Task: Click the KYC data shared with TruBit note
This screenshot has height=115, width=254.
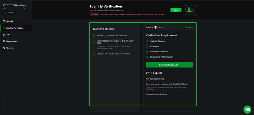Action: pos(107,10)
